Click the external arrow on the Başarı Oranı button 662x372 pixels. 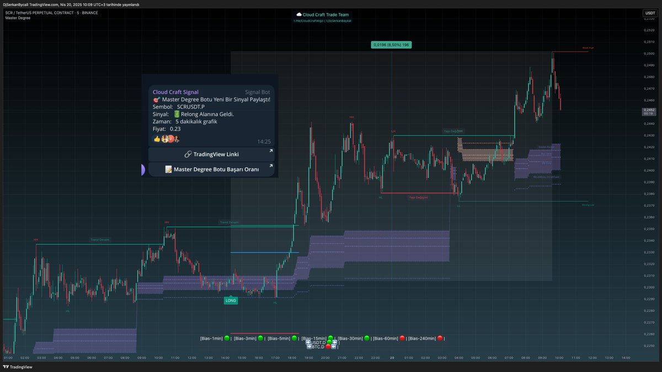271,166
